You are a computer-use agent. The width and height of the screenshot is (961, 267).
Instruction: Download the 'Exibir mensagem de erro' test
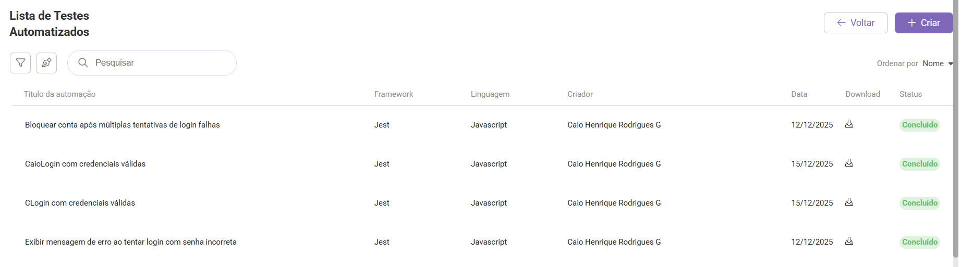(x=849, y=241)
